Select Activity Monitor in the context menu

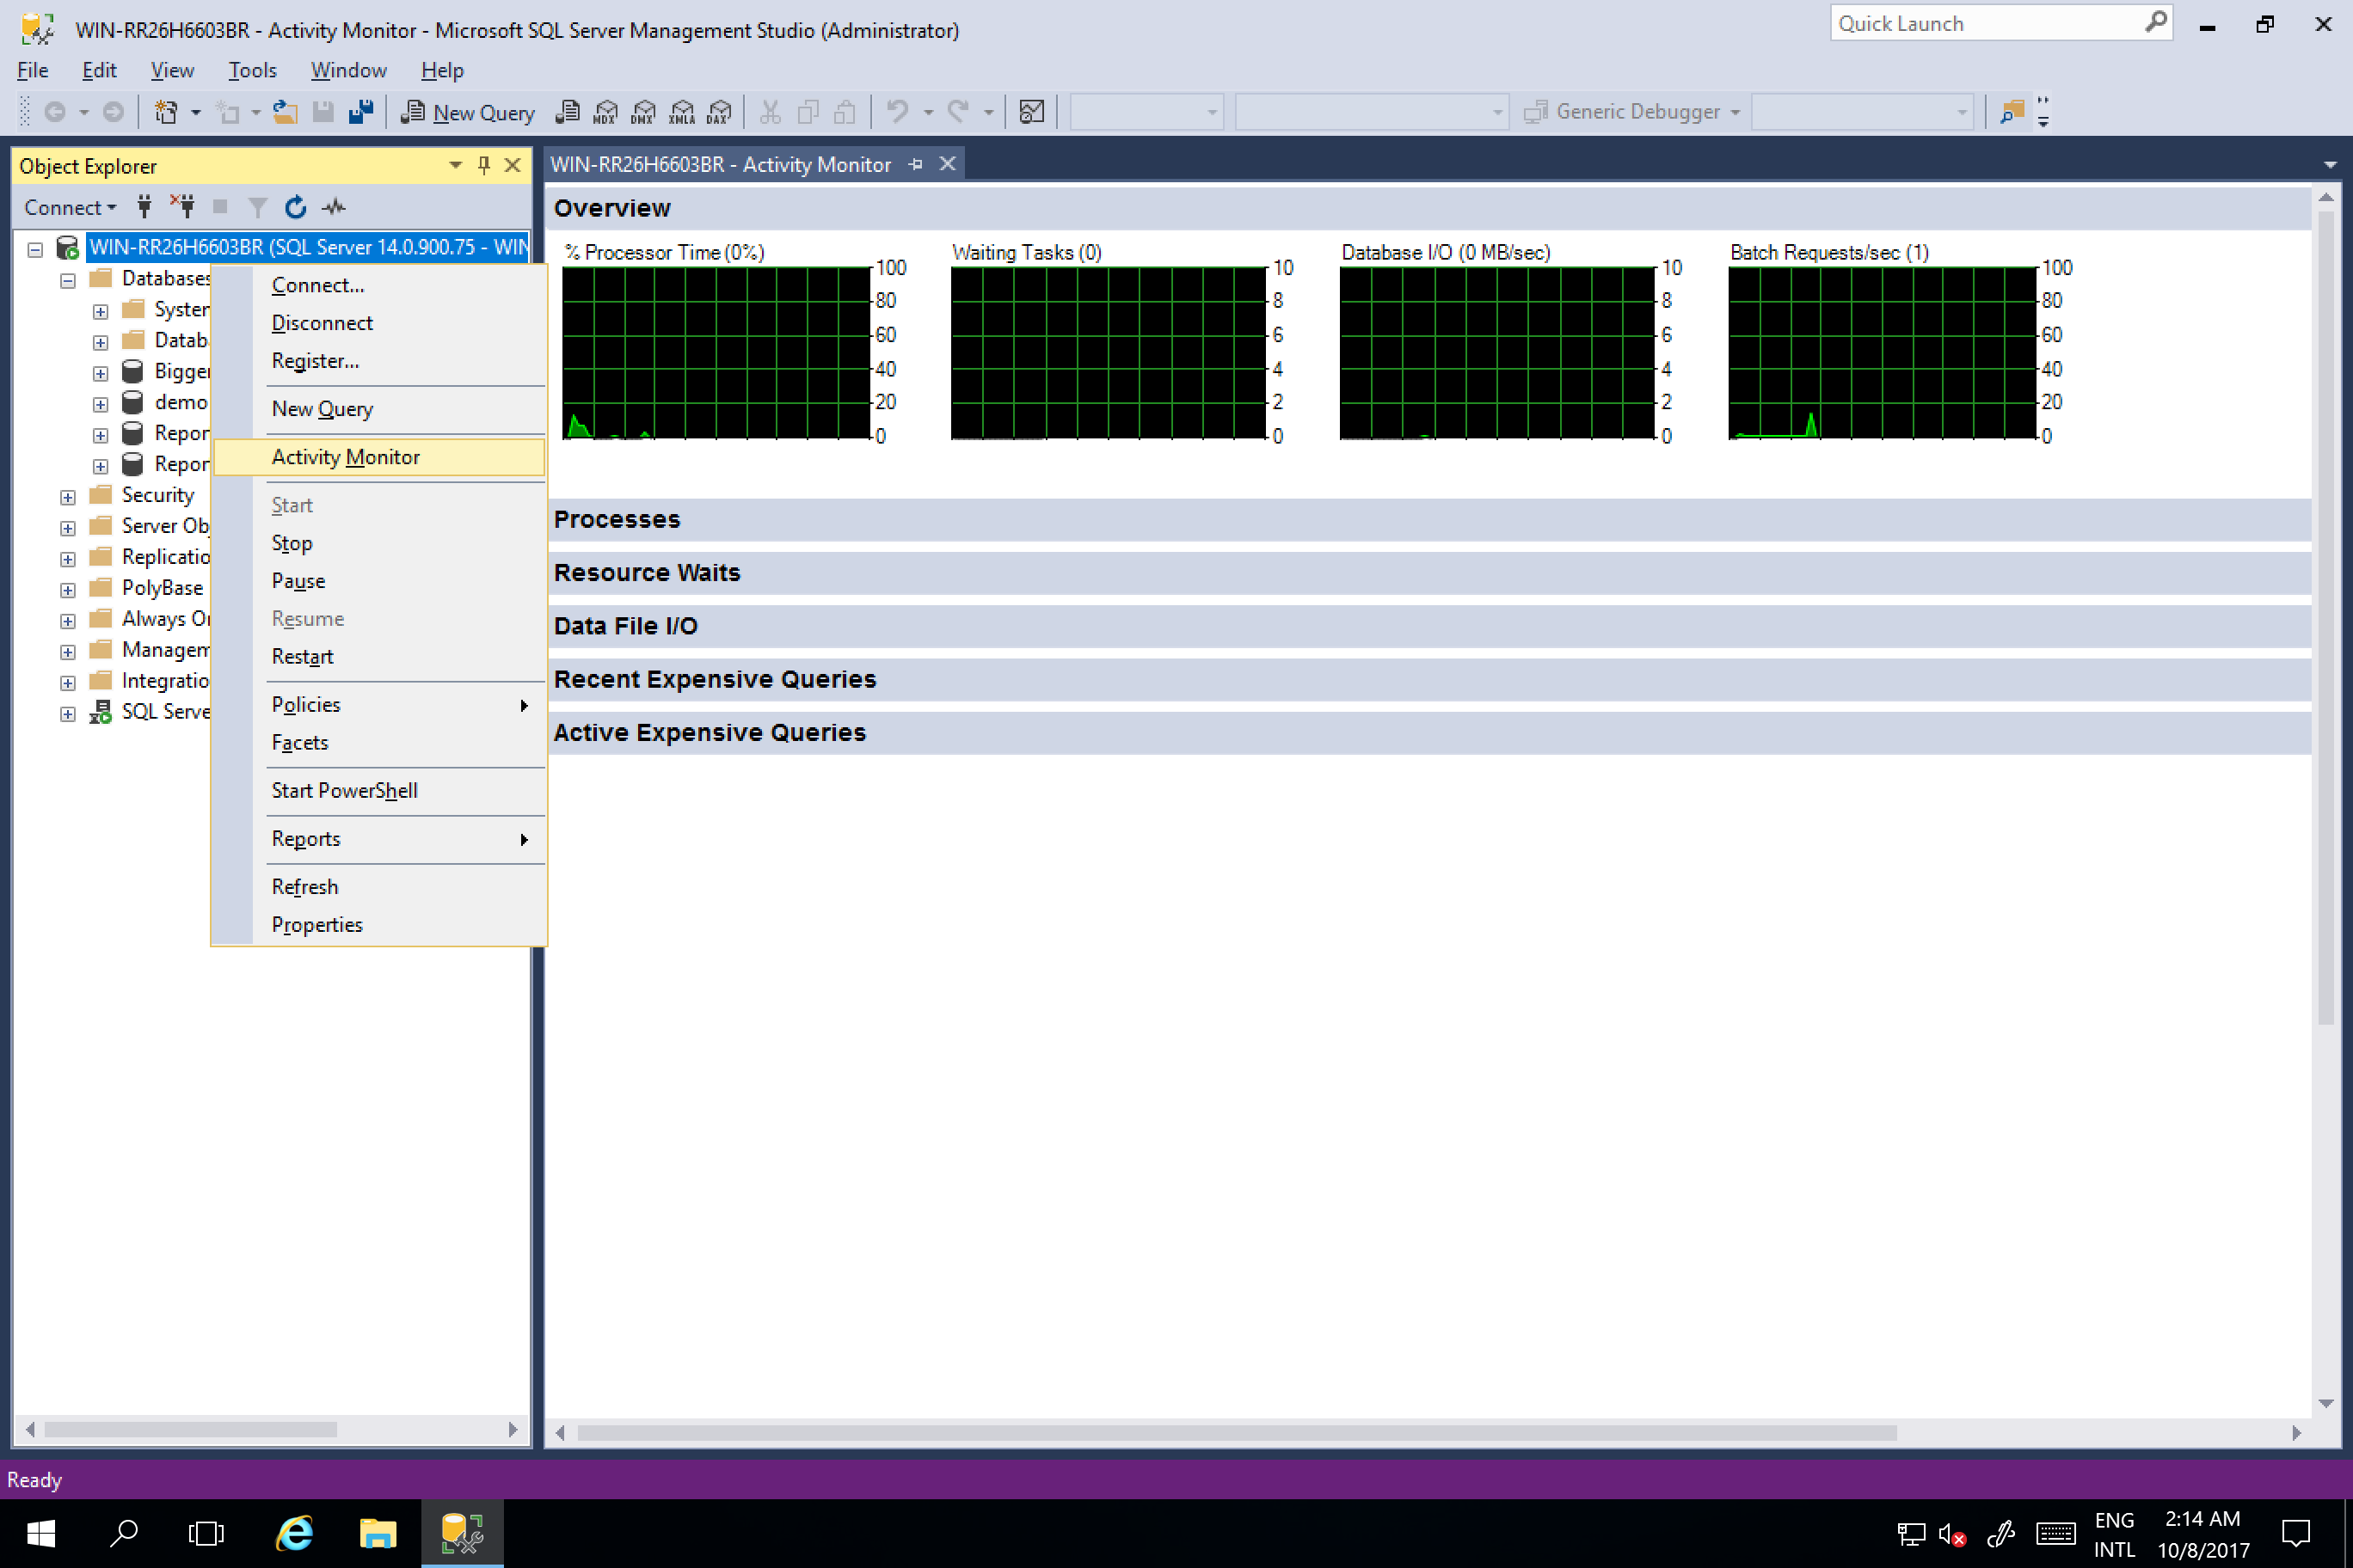379,457
